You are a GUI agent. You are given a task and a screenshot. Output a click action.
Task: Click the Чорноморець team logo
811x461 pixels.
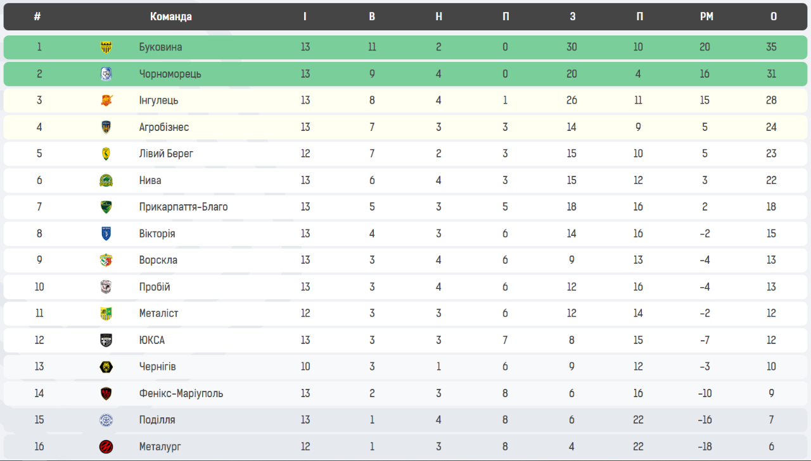(x=106, y=74)
